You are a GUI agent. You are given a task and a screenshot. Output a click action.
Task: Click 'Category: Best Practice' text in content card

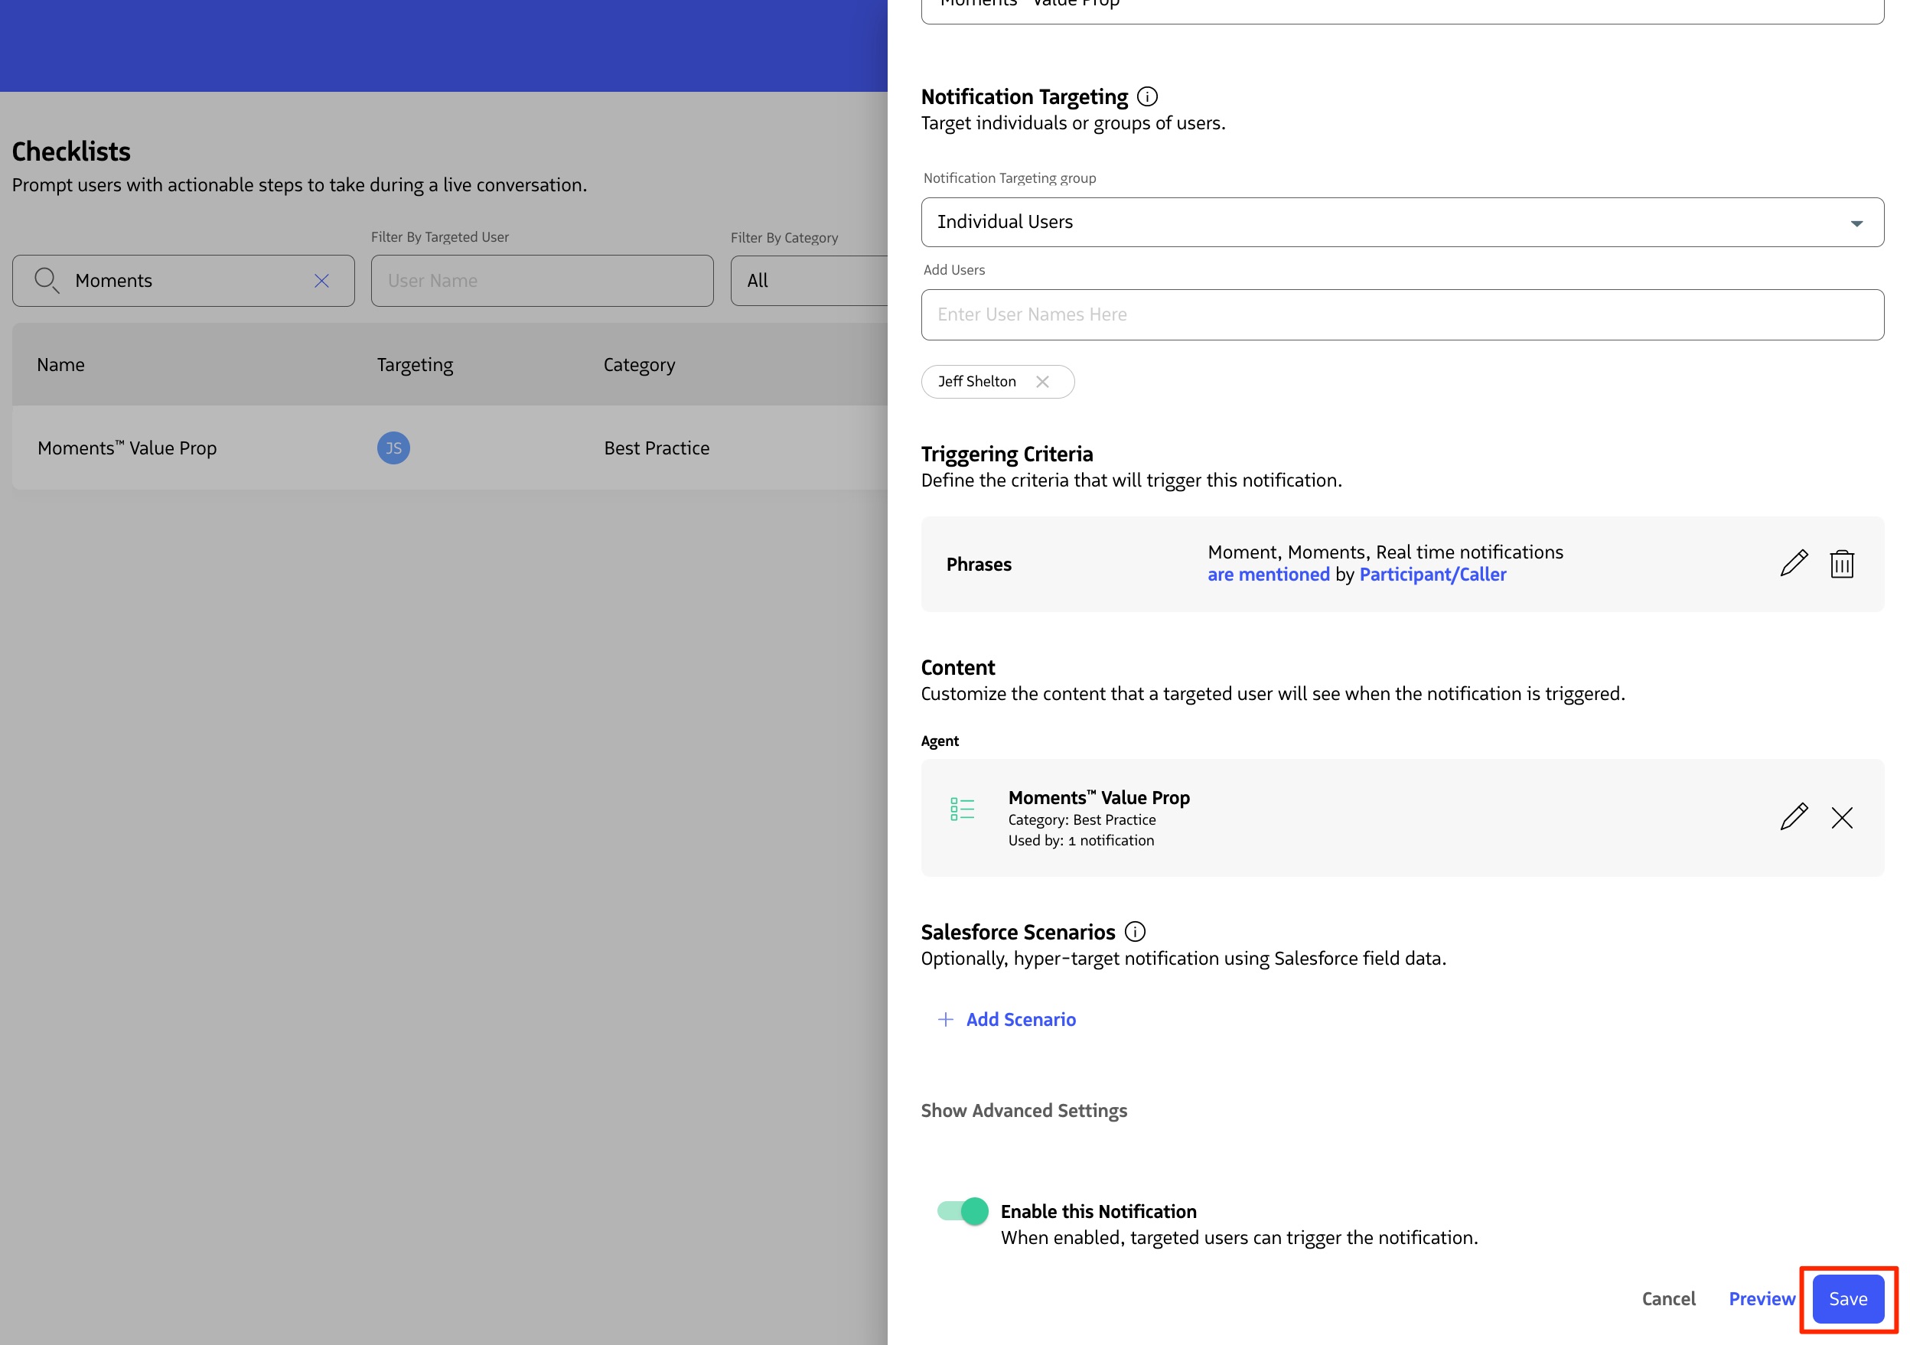point(1081,820)
